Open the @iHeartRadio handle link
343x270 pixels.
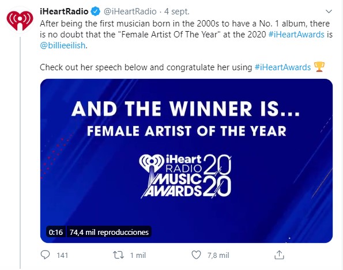coord(130,12)
